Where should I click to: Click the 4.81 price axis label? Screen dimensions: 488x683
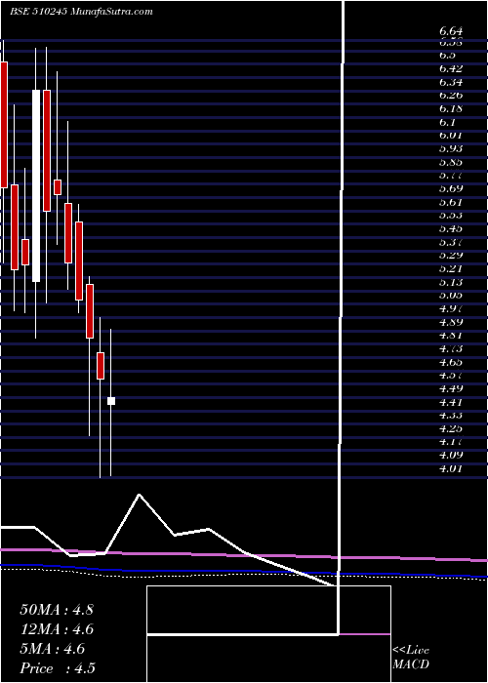pos(451,335)
